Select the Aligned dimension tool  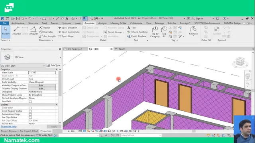tap(16, 31)
